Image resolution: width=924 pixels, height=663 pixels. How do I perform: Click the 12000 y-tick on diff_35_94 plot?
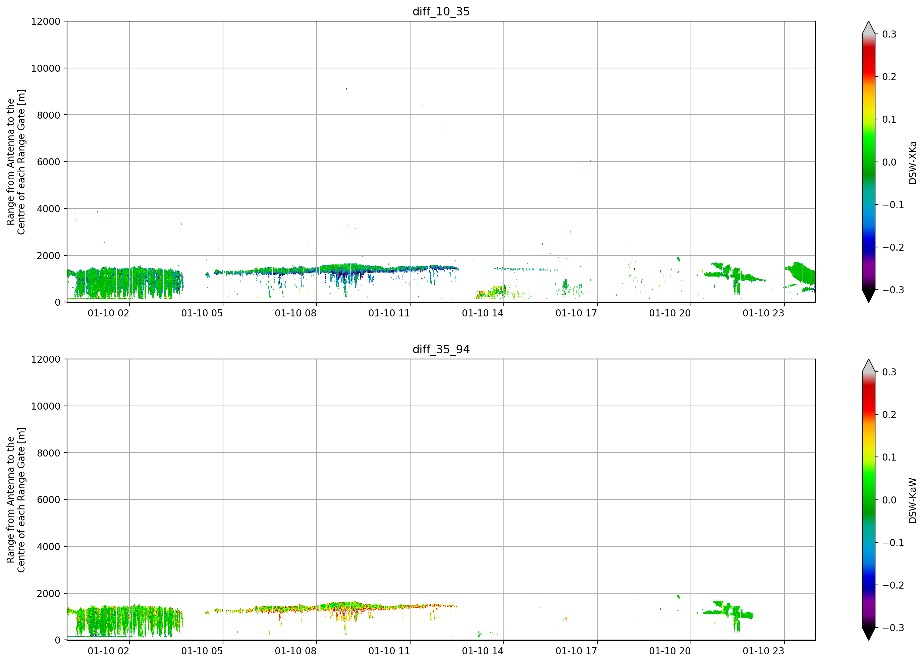click(46, 359)
